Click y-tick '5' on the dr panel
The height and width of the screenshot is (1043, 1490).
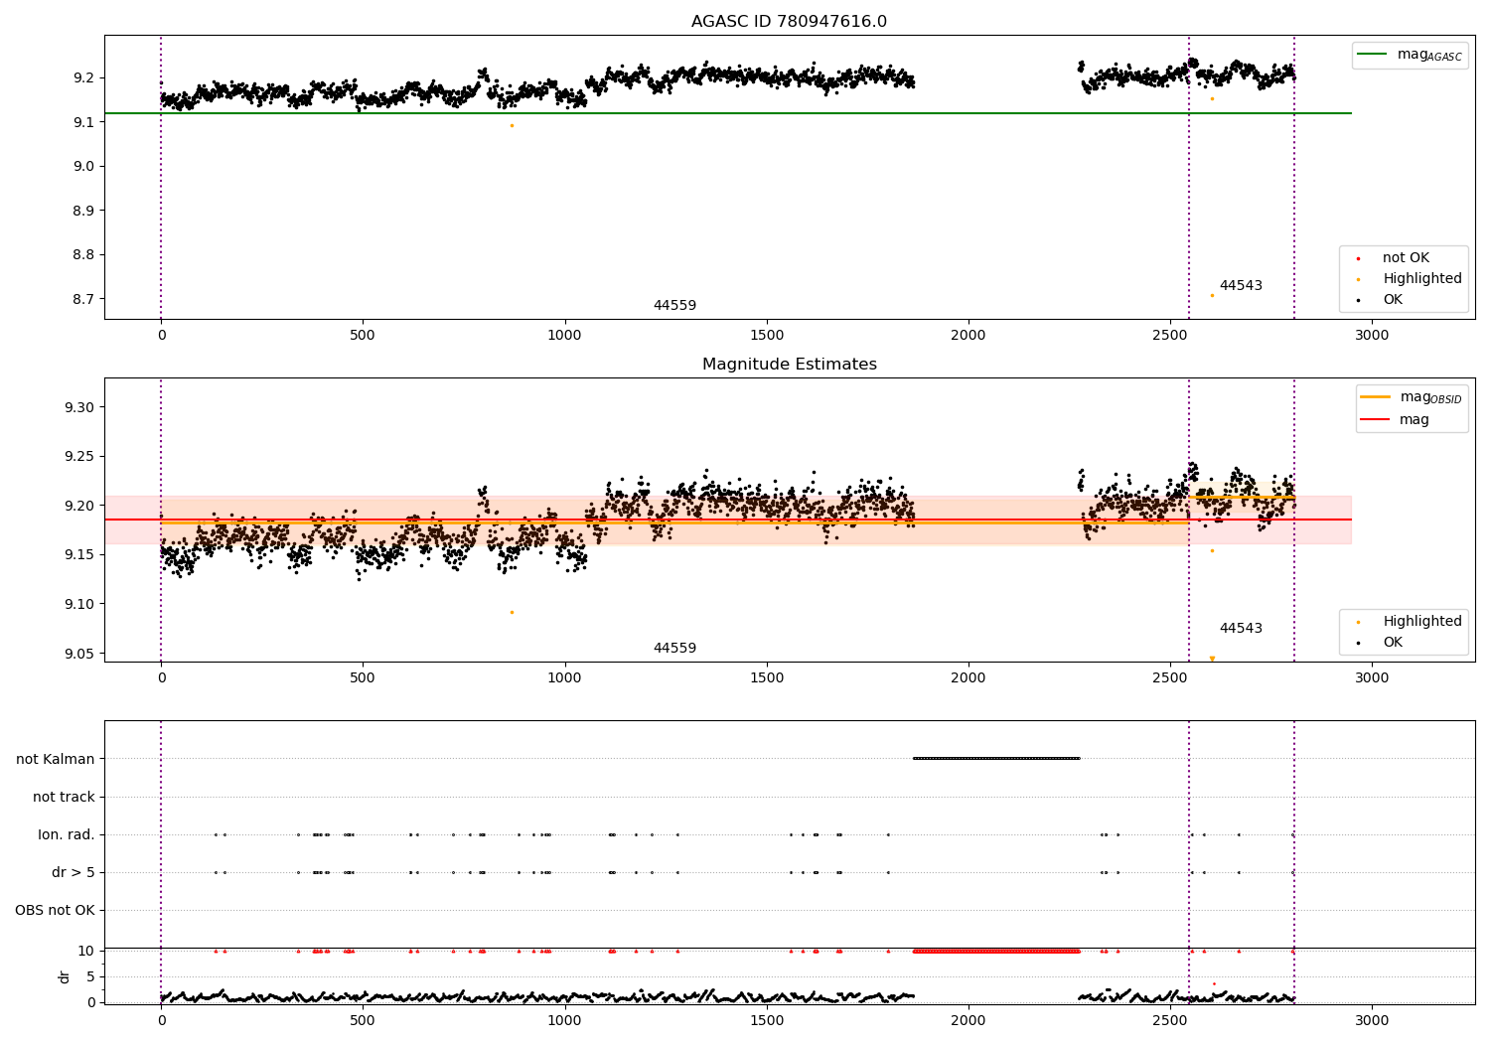pos(90,976)
